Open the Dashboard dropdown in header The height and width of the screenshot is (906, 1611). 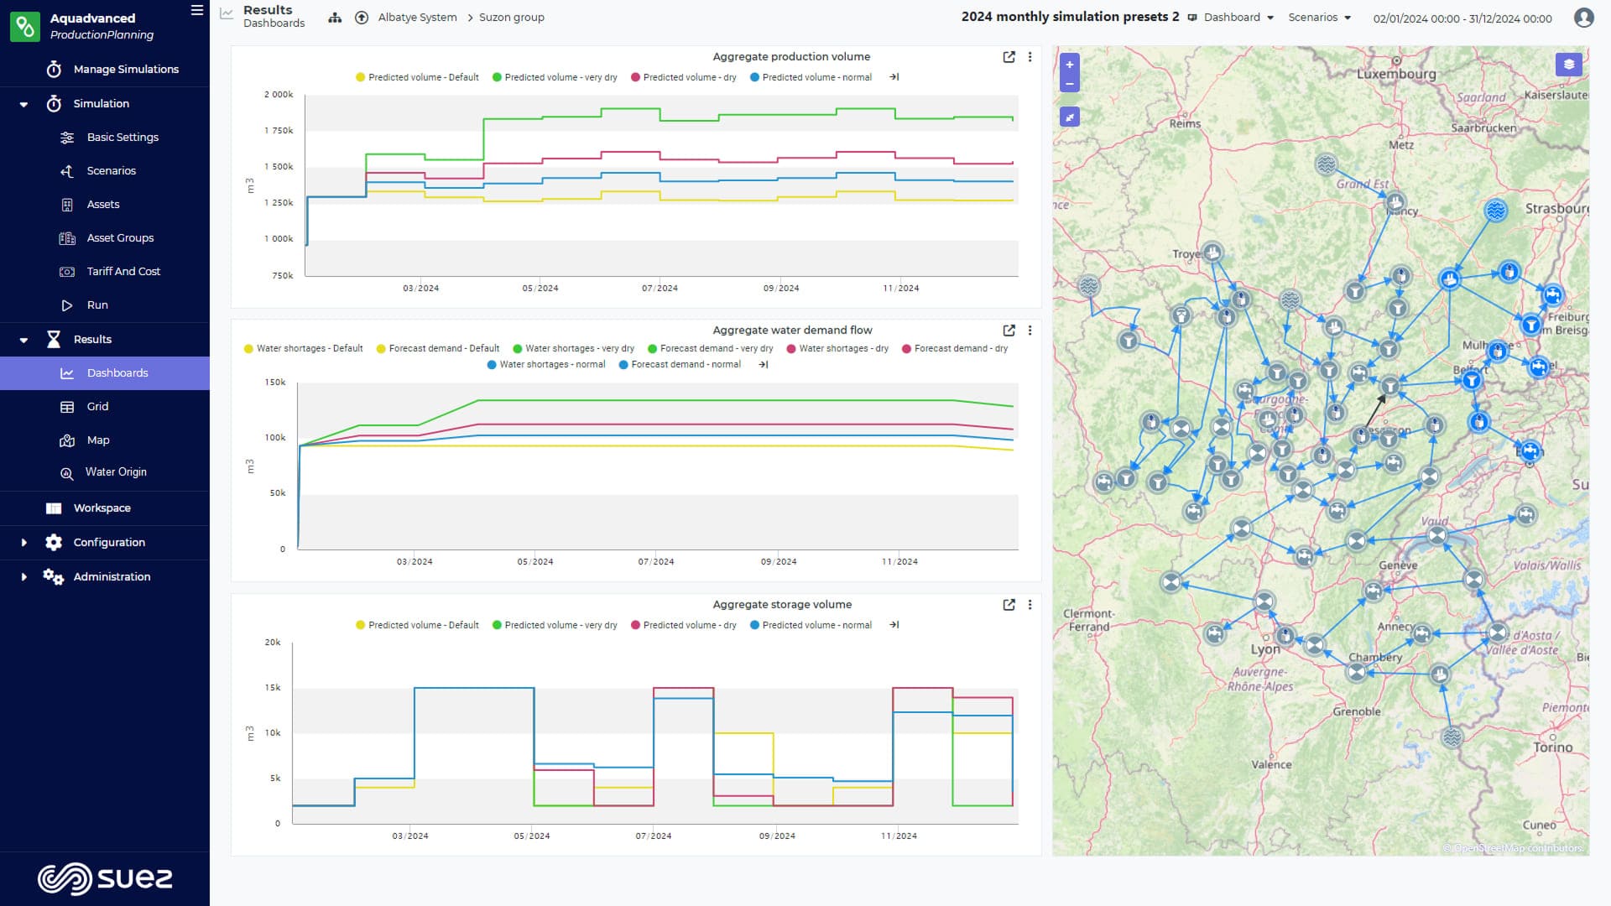click(x=1231, y=18)
